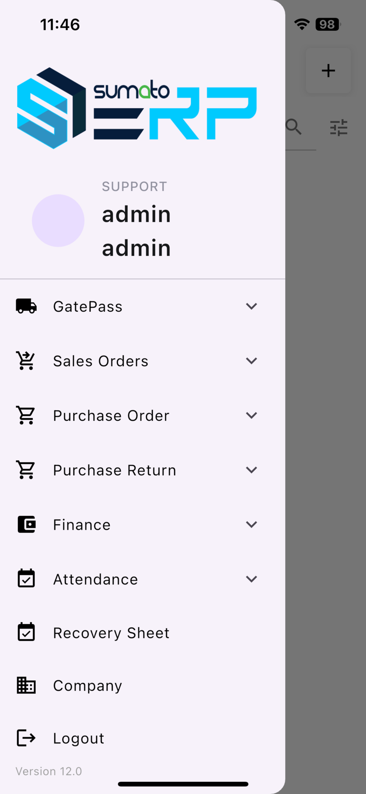Click the Sales Orders cart icon
The image size is (366, 794).
(x=26, y=361)
